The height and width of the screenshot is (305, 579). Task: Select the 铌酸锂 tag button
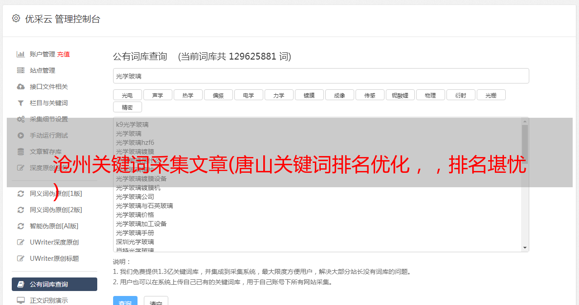(x=400, y=95)
